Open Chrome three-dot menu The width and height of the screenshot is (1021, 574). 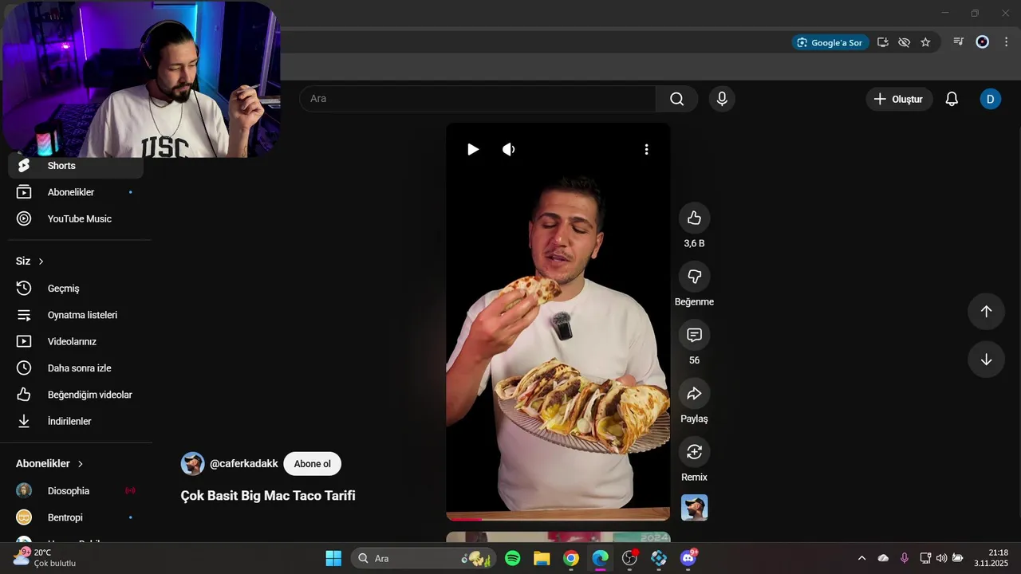coord(1006,41)
